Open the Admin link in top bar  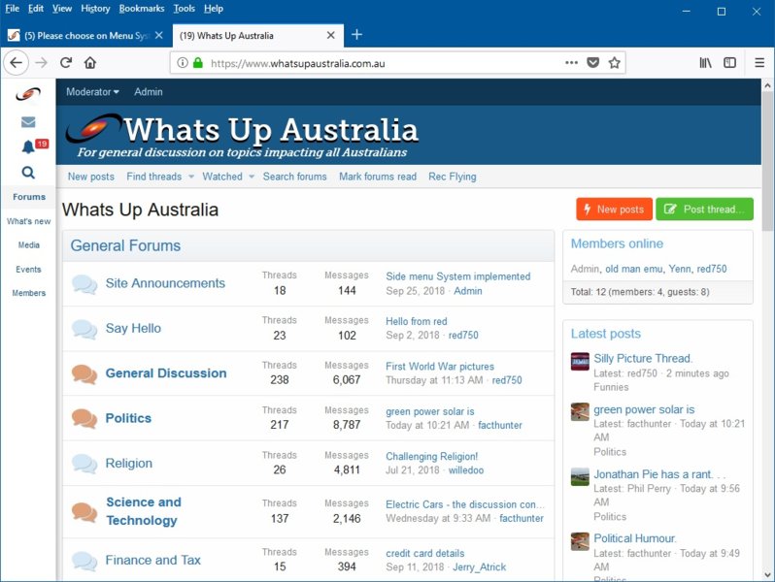point(149,92)
